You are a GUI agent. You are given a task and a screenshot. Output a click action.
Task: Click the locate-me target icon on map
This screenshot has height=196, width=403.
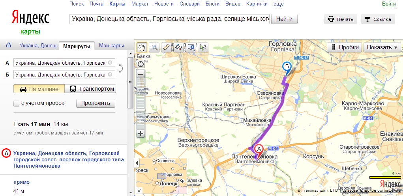141,64
